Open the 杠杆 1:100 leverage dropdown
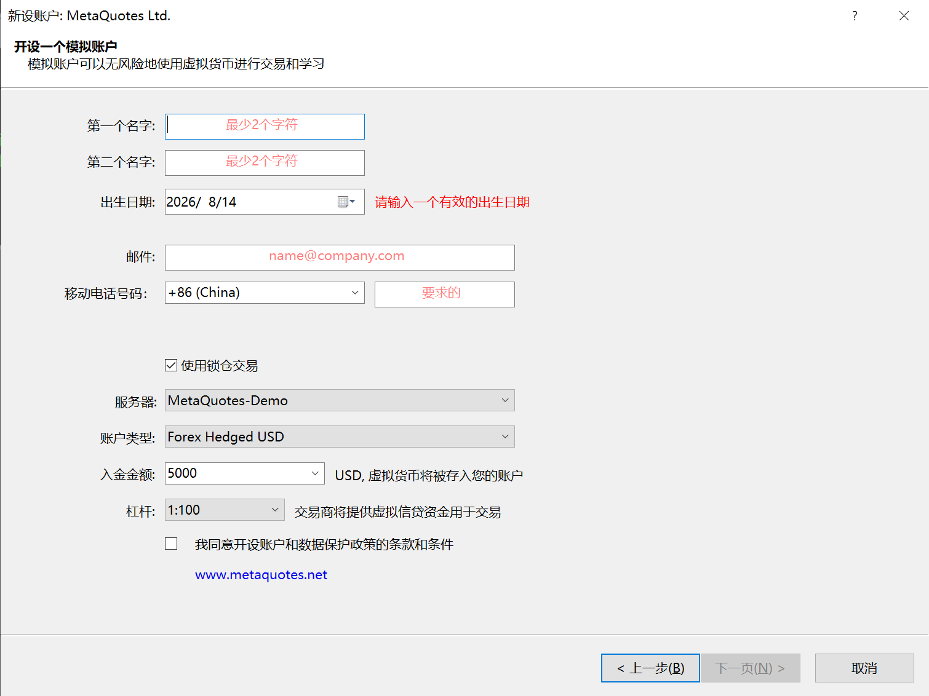 pos(225,510)
